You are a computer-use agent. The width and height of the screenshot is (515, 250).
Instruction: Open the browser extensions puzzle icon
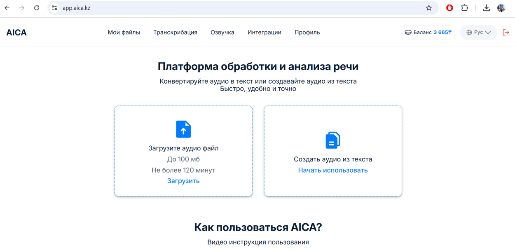coord(465,8)
